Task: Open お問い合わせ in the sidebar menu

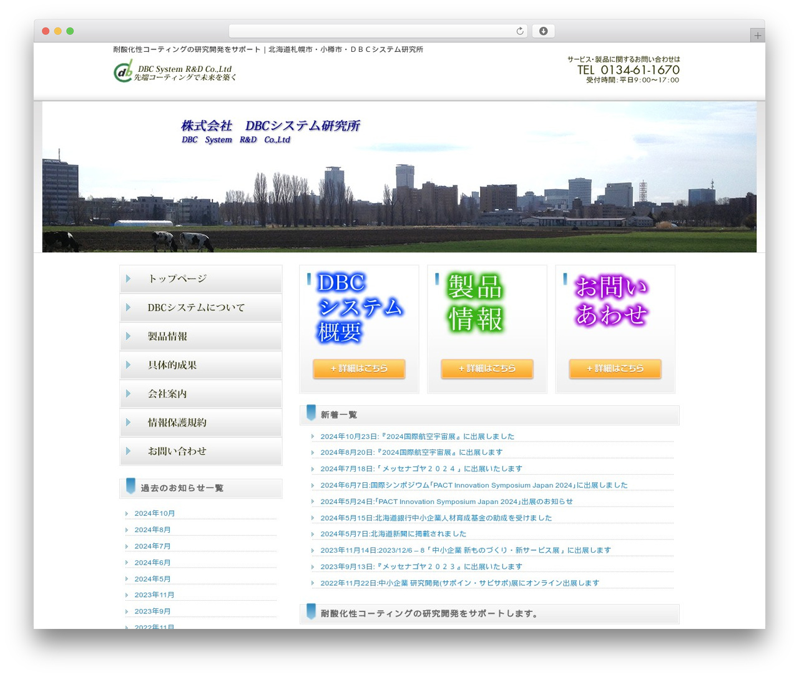Action: pos(200,451)
